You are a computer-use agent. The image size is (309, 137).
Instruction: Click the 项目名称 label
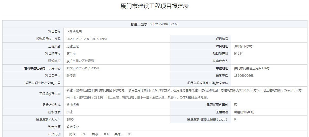point(54,32)
